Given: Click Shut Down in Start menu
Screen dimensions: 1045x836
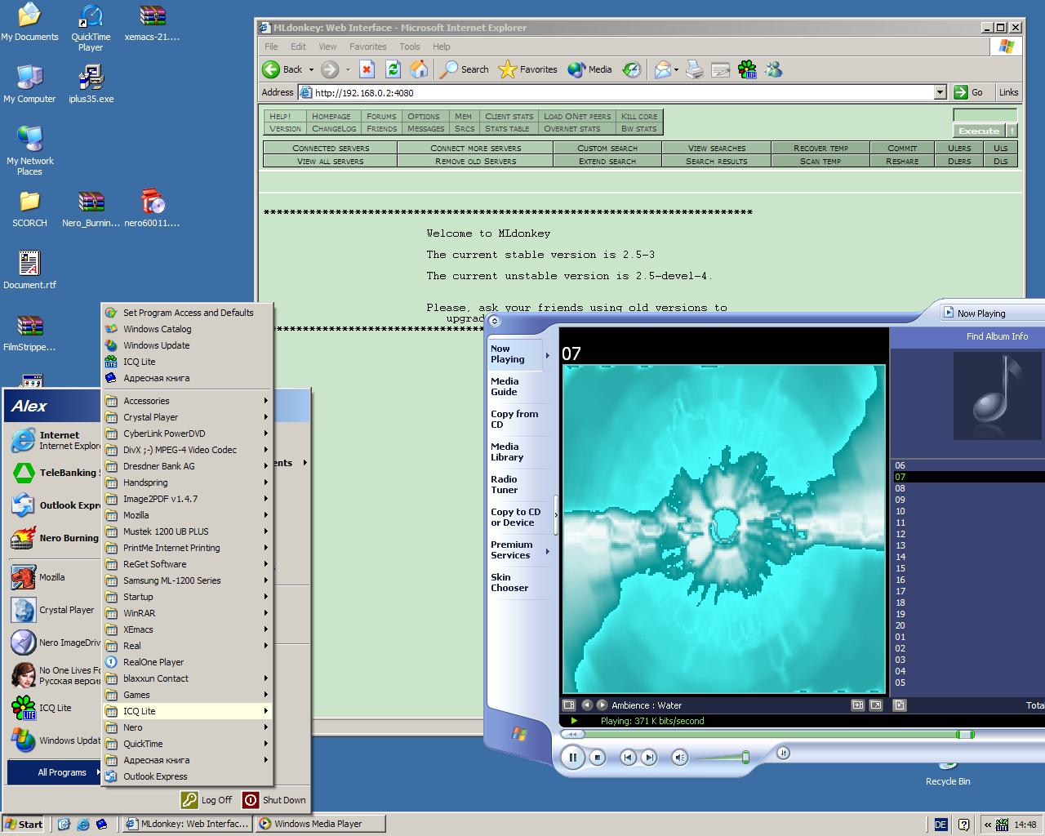Looking at the screenshot, I should coord(274,800).
